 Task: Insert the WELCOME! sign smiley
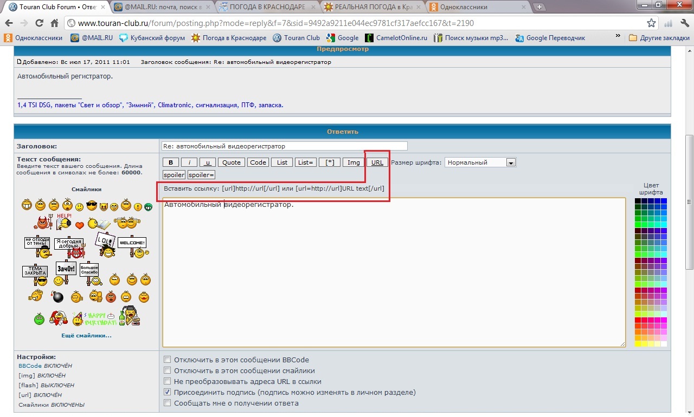133,247
